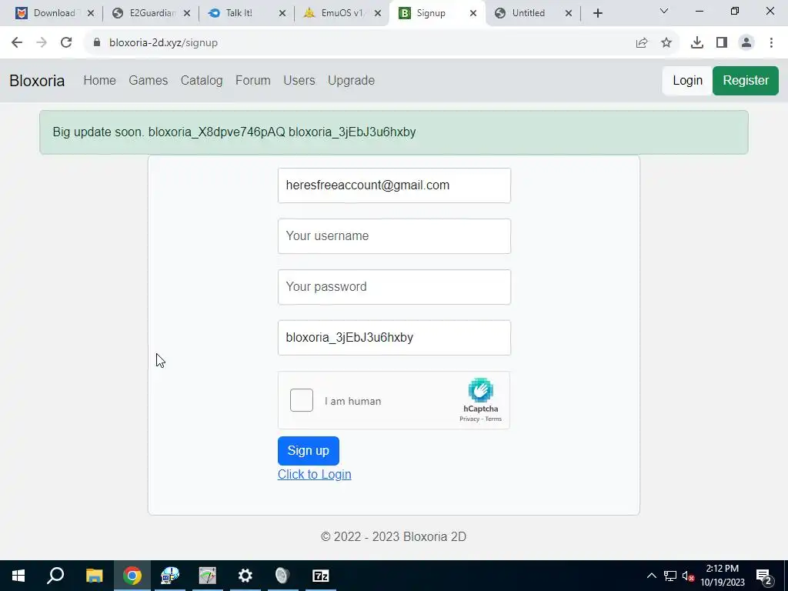Screen dimensions: 788x591
Task: Close the Talk It! tab
Action: [x=282, y=14]
